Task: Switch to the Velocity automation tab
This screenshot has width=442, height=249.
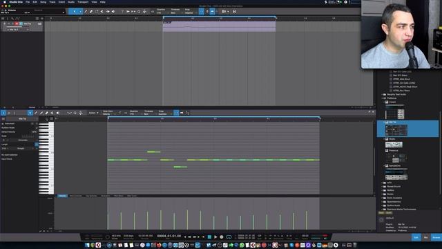Action: click(62, 196)
